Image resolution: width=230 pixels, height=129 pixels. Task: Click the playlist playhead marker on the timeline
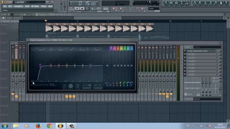[x=46, y=21]
